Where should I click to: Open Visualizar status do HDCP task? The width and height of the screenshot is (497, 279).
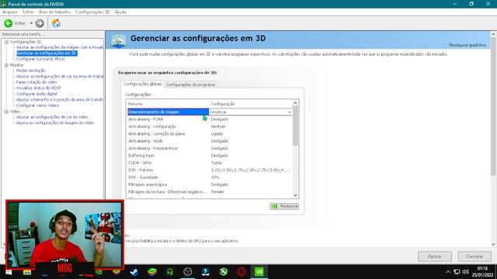(x=38, y=88)
